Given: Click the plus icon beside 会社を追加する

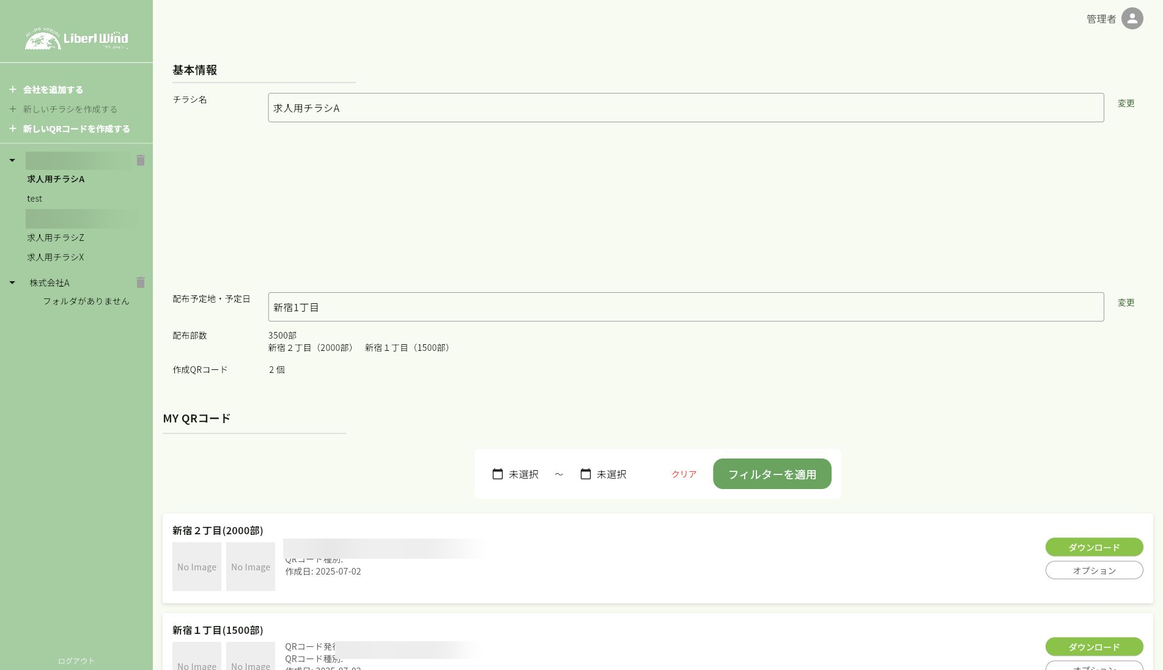Looking at the screenshot, I should click(12, 89).
